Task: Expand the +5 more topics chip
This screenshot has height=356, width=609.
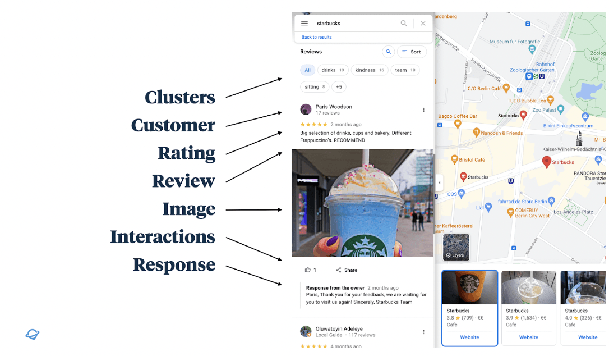Action: point(339,87)
